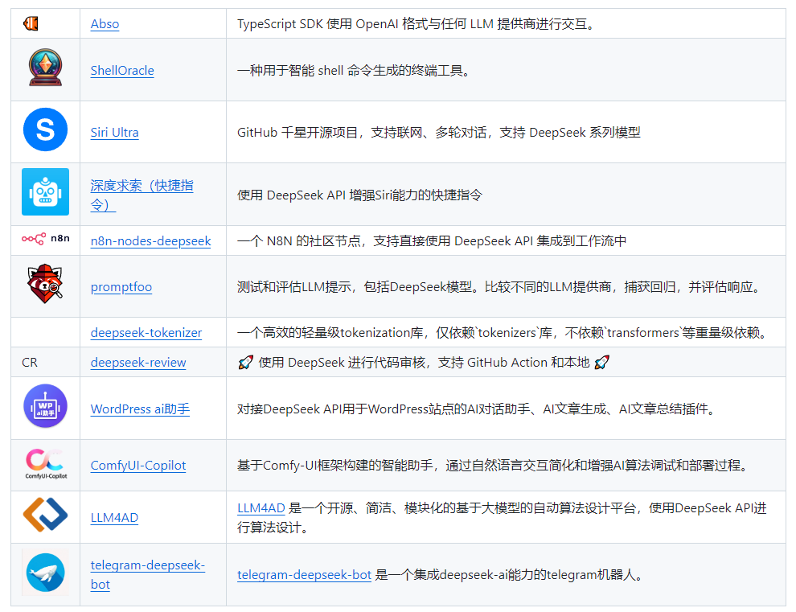Open the Abso link

point(105,24)
